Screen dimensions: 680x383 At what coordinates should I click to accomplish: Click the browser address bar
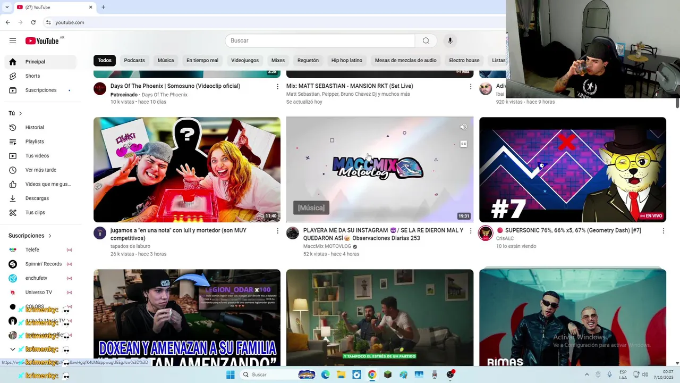pos(276,22)
